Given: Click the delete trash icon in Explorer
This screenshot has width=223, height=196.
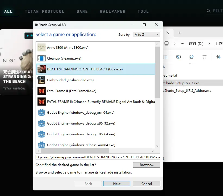Looking at the screenshot, I should click(205, 57).
